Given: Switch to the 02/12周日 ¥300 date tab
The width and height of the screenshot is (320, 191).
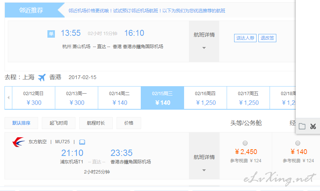Looking at the screenshot, I should point(34,98).
